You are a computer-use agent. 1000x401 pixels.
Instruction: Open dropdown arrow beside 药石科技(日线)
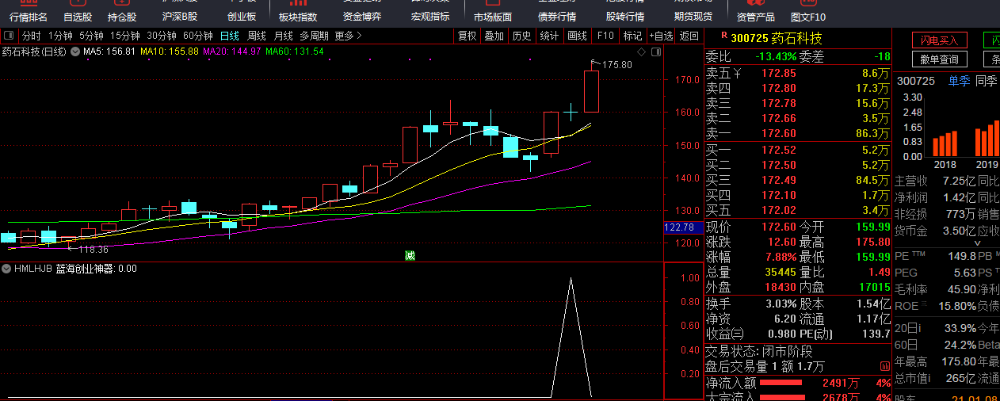coord(75,52)
